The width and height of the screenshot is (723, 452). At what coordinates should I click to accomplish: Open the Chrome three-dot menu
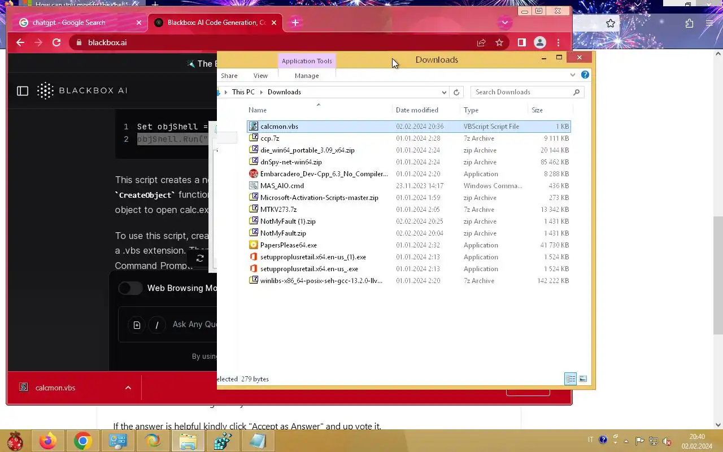(558, 42)
